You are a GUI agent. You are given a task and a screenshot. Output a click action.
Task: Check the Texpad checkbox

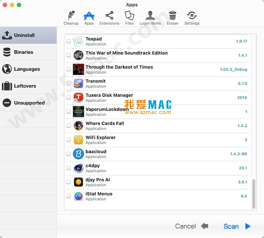69,41
